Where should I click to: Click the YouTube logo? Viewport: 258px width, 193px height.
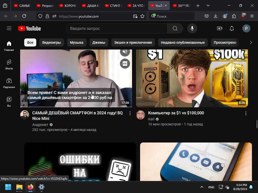(x=29, y=28)
